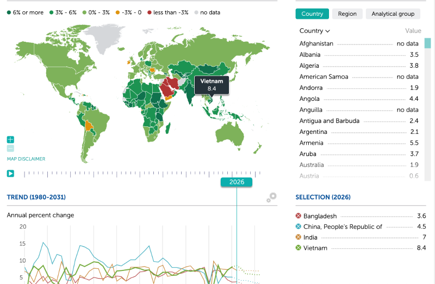This screenshot has height=284, width=435.
Task: Click Bolivia, orange country, on the map
Action: (x=89, y=126)
